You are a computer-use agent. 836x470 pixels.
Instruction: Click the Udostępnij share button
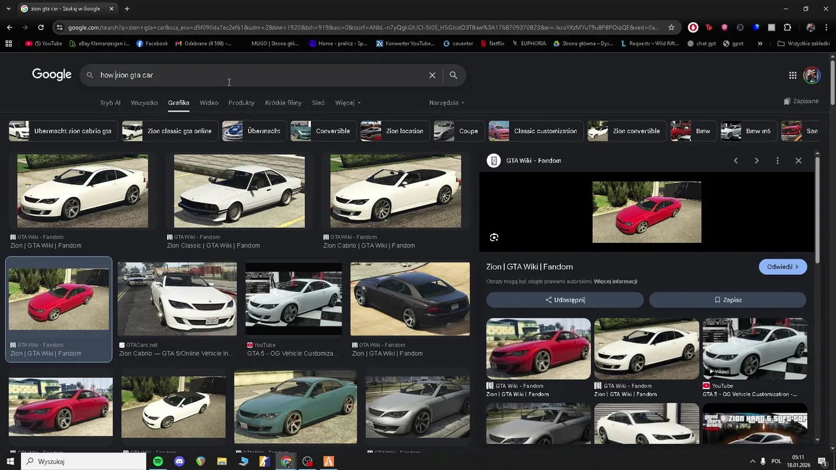(565, 300)
